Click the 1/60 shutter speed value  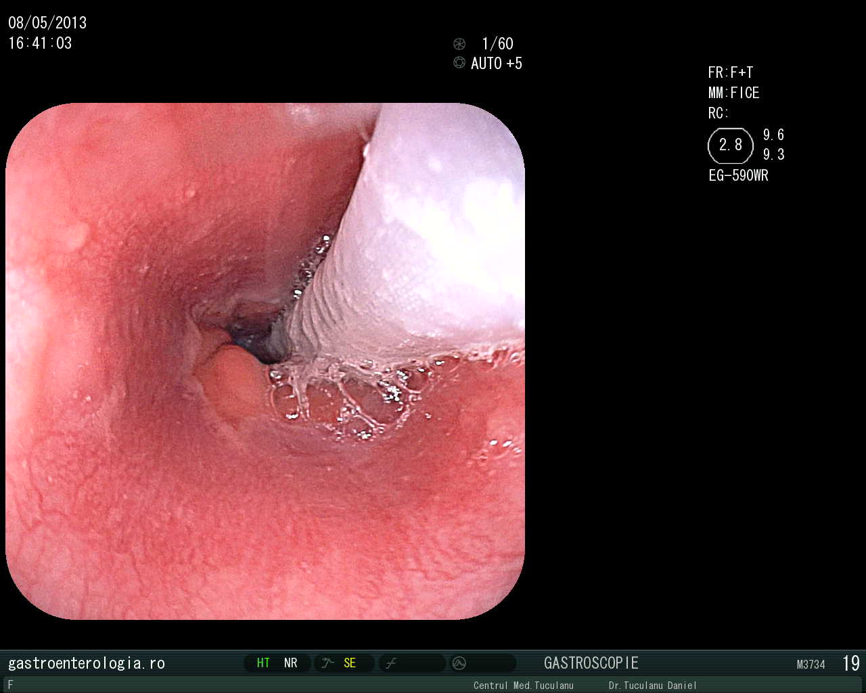[497, 44]
